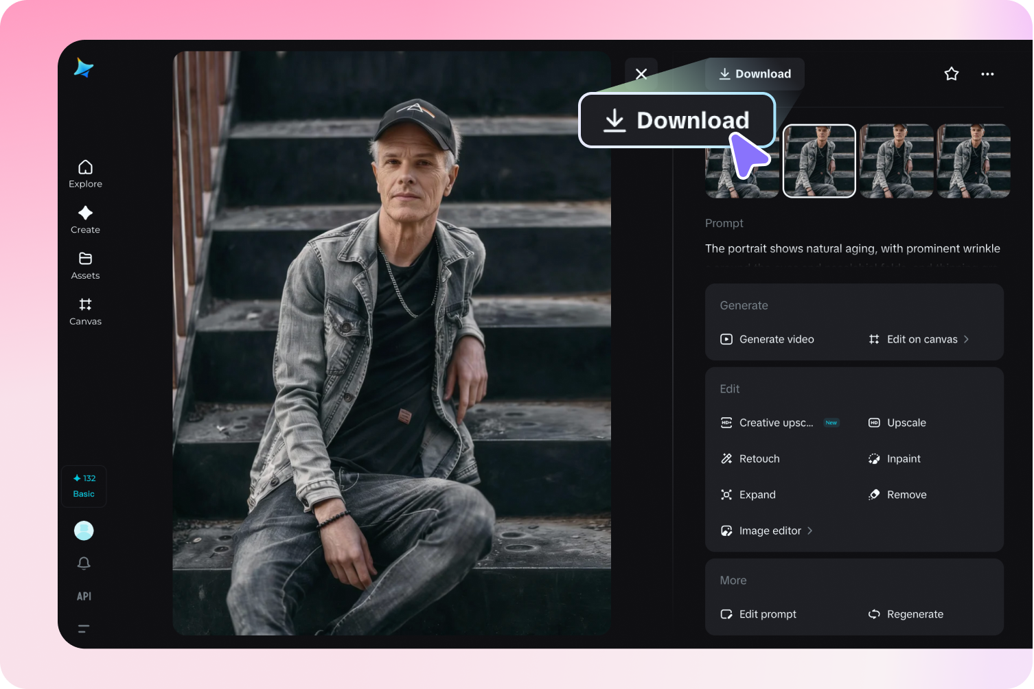1034x689 pixels.
Task: Select the third variation thumbnail
Action: point(896,161)
